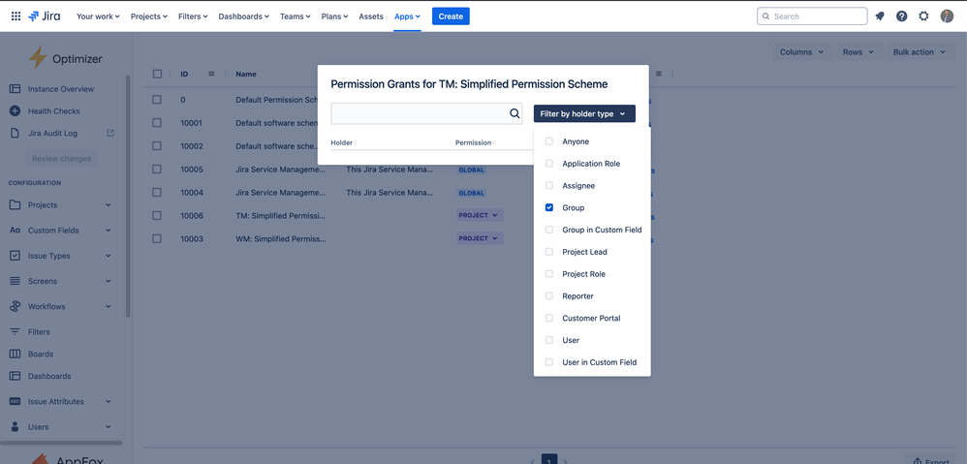This screenshot has width=967, height=464.
Task: Click the top Jira Search box
Action: (x=812, y=16)
